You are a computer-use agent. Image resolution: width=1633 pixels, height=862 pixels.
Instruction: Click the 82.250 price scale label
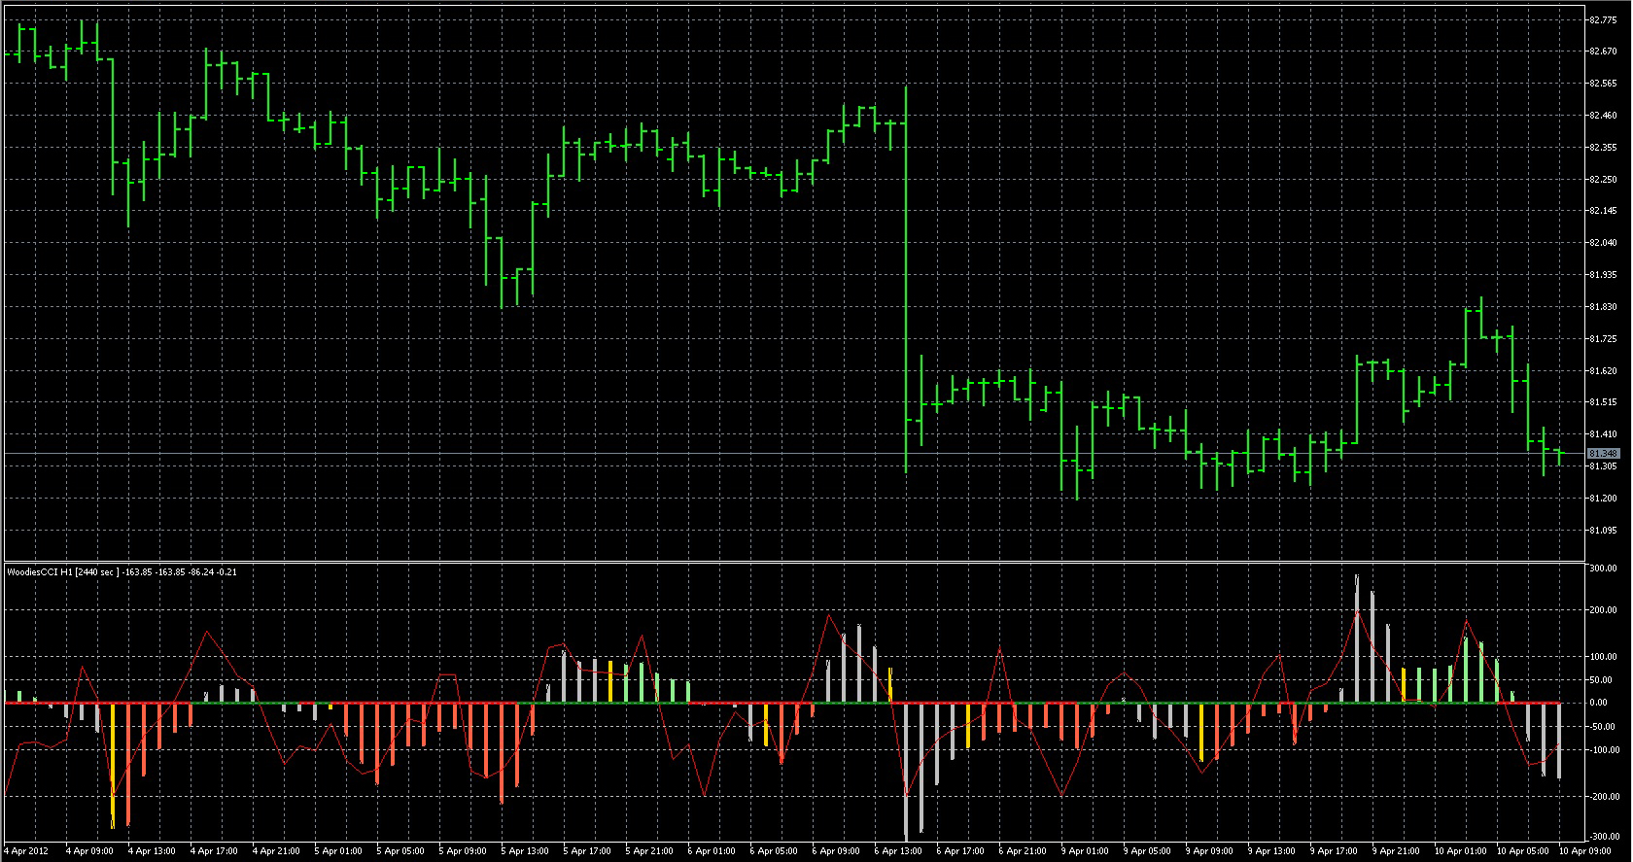click(x=1603, y=179)
